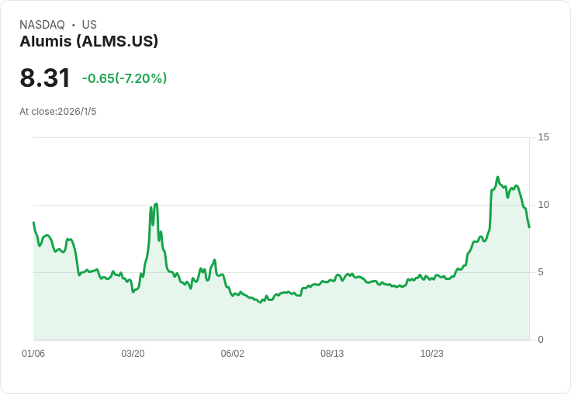Click the chart's highest peak near 12
The image size is (571, 394).
tap(497, 178)
